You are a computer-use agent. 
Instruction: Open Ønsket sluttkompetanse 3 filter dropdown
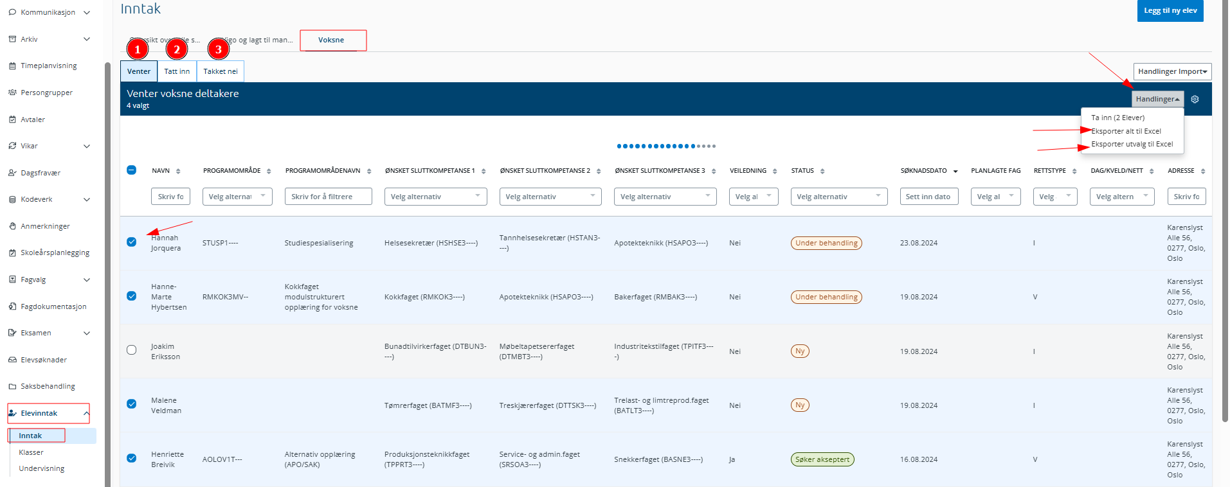[665, 197]
